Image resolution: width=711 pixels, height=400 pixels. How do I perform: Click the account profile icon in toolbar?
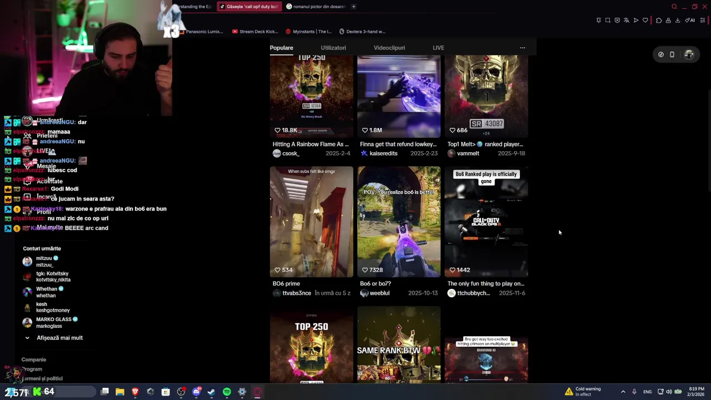[x=668, y=21]
